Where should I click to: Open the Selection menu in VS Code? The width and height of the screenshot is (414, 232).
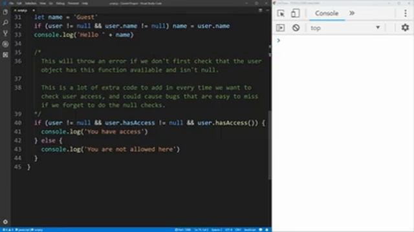pyautogui.click(x=30, y=3)
